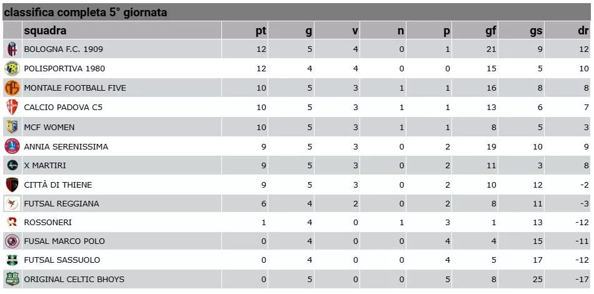Click the Original Celtic Bhoys green crest
The image size is (594, 294).
pos(12,279)
